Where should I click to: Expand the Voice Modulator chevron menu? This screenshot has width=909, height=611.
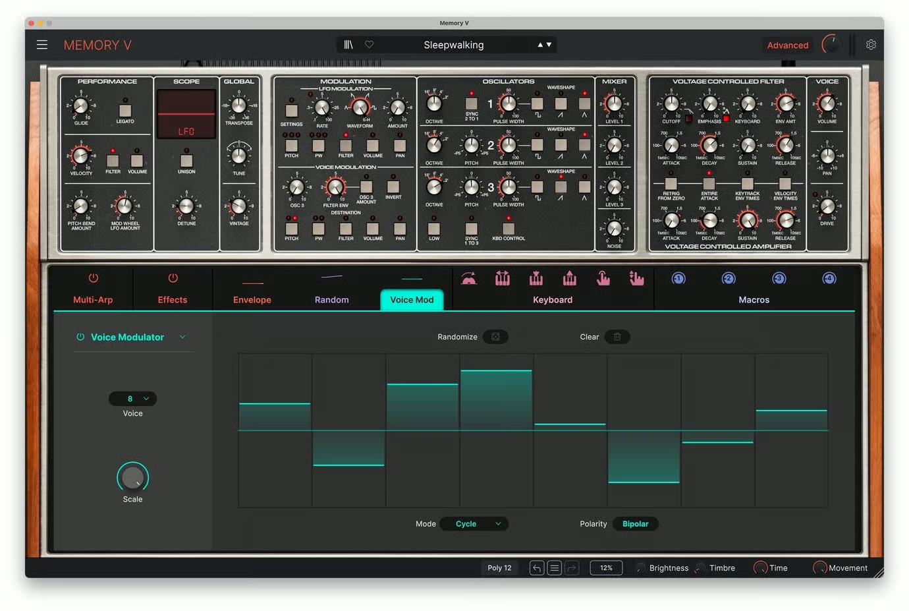tap(182, 337)
